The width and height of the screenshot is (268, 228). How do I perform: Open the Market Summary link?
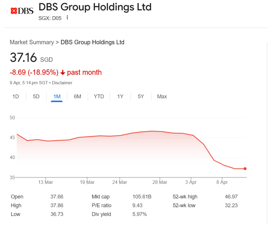pyautogui.click(x=32, y=42)
